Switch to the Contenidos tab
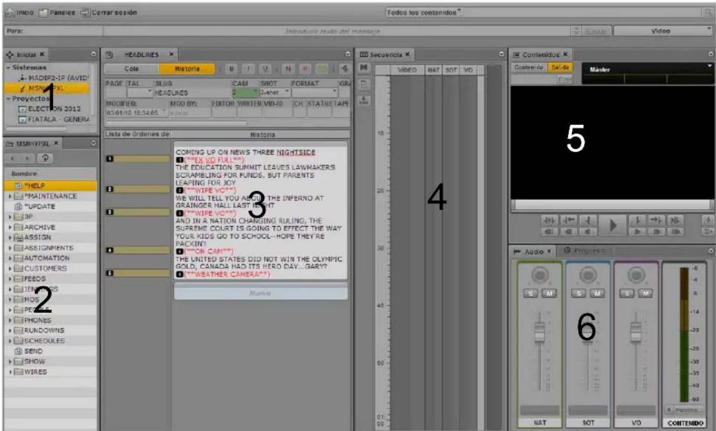 (x=541, y=54)
